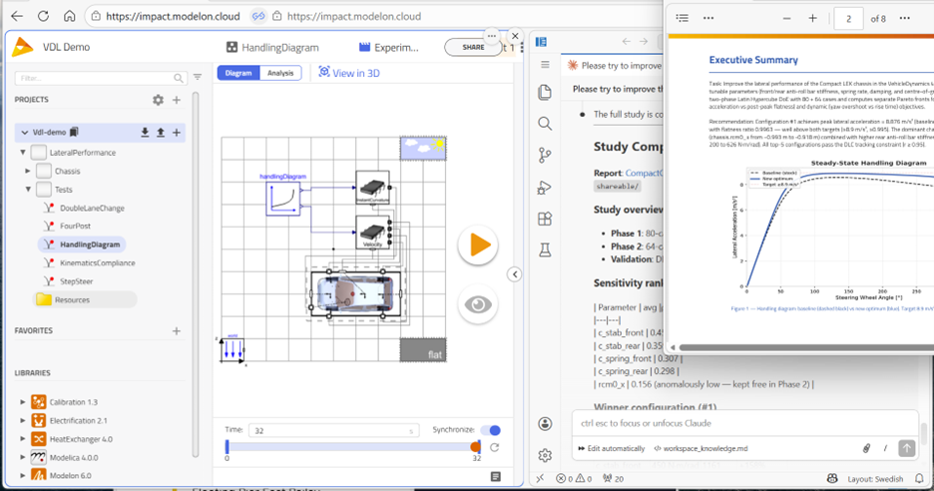Reload the browser page
934x491 pixels.
(44, 16)
